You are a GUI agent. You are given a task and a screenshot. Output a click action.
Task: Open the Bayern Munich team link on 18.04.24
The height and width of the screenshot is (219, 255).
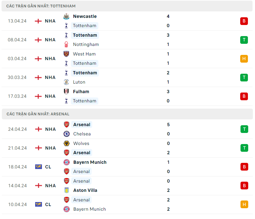click(x=90, y=162)
